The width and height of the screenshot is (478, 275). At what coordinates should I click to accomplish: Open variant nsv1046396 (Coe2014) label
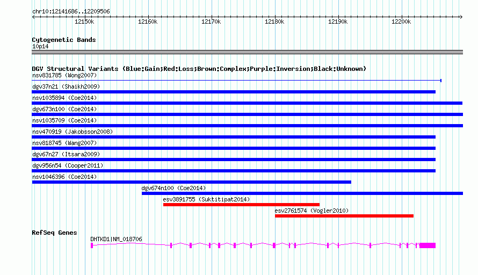(x=64, y=177)
